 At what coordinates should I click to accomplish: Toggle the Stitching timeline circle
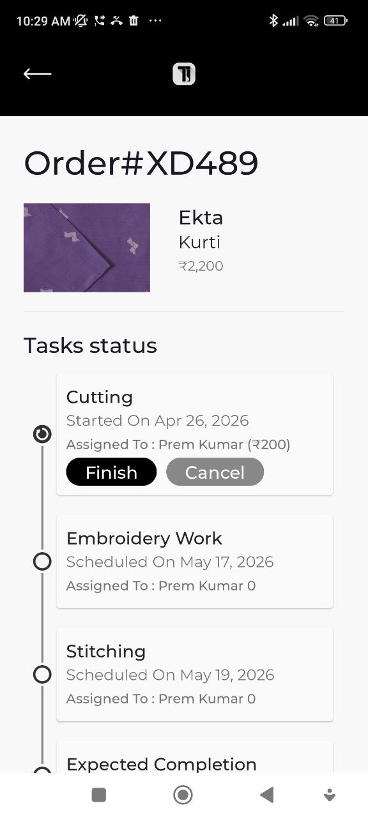point(43,675)
